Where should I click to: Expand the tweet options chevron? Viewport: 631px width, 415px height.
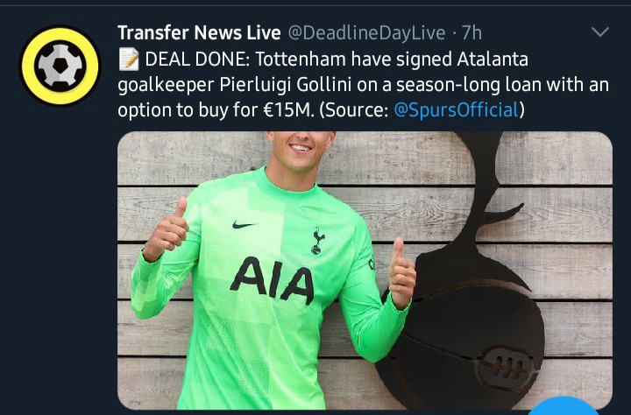[600, 32]
